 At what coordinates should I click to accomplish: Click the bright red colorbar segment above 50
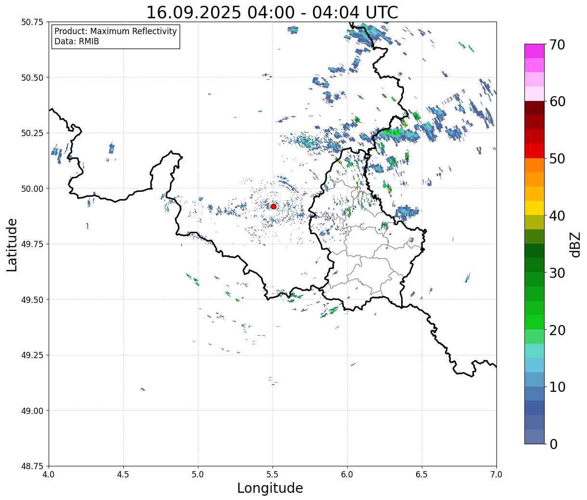point(535,151)
